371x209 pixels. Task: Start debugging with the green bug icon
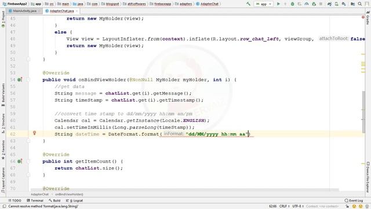tap(292, 4)
